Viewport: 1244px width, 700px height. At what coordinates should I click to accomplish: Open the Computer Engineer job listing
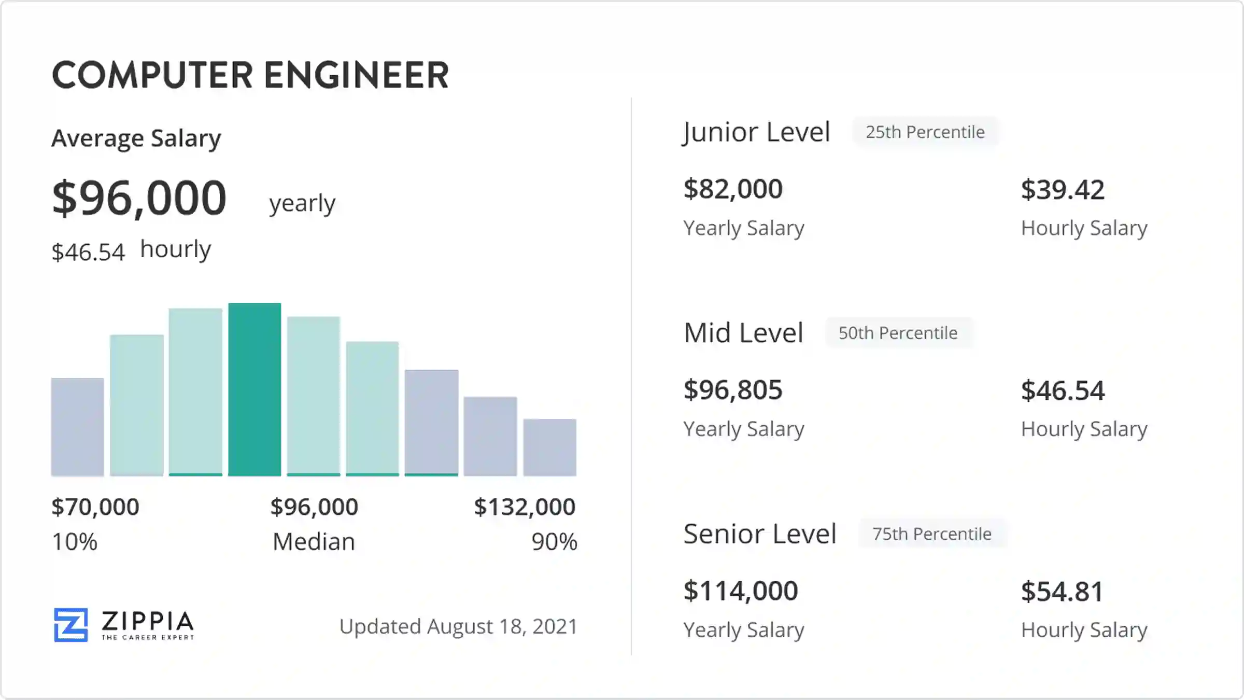[x=250, y=75]
